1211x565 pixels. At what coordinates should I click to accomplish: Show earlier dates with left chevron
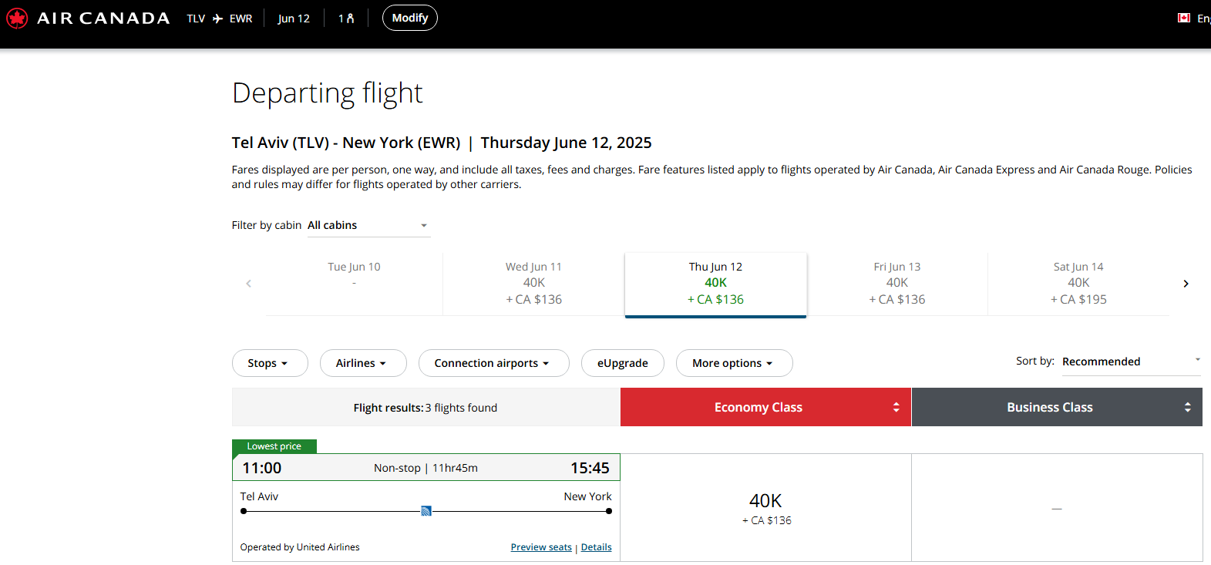pos(248,284)
